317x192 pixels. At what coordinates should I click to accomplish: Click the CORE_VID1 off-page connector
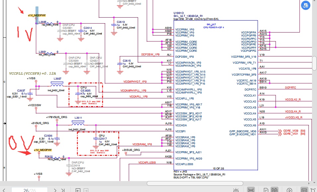(291, 134)
